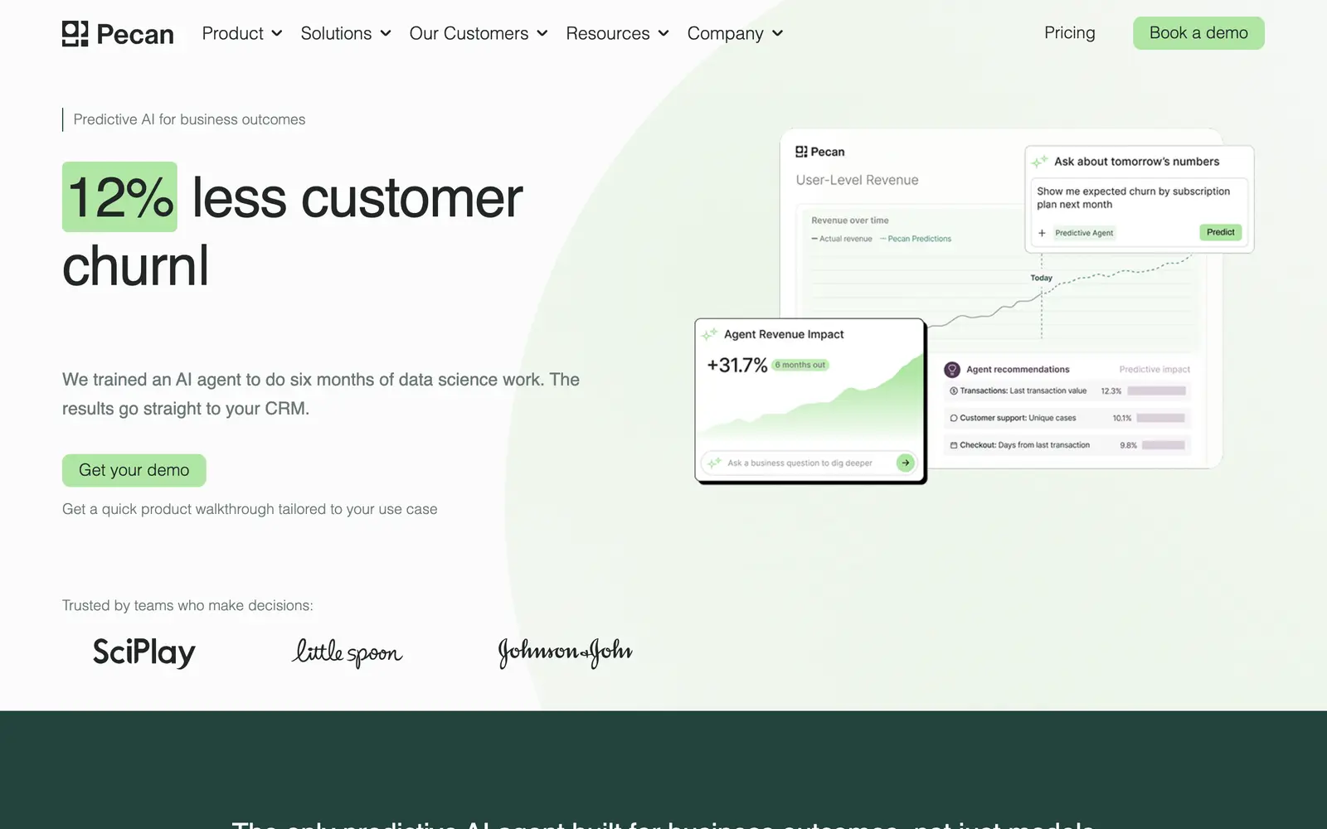Click the Revenue over time chart label

(849, 221)
